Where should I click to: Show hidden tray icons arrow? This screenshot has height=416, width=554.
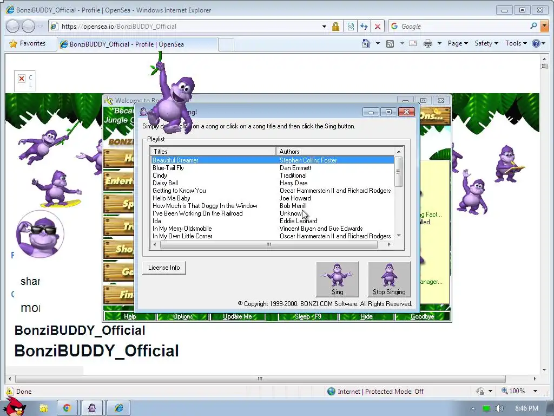473,408
